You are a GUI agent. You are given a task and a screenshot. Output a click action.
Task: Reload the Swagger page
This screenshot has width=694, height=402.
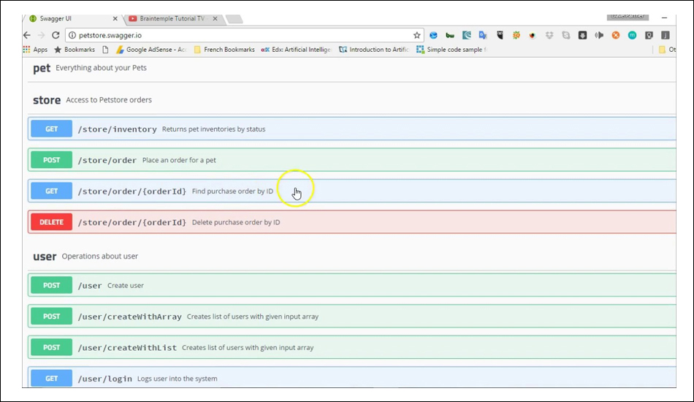tap(56, 35)
